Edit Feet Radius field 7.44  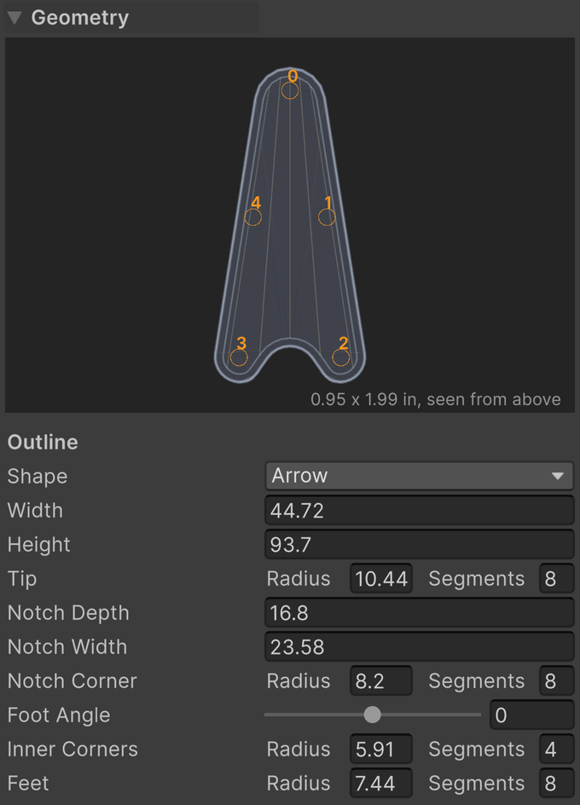coord(381,783)
